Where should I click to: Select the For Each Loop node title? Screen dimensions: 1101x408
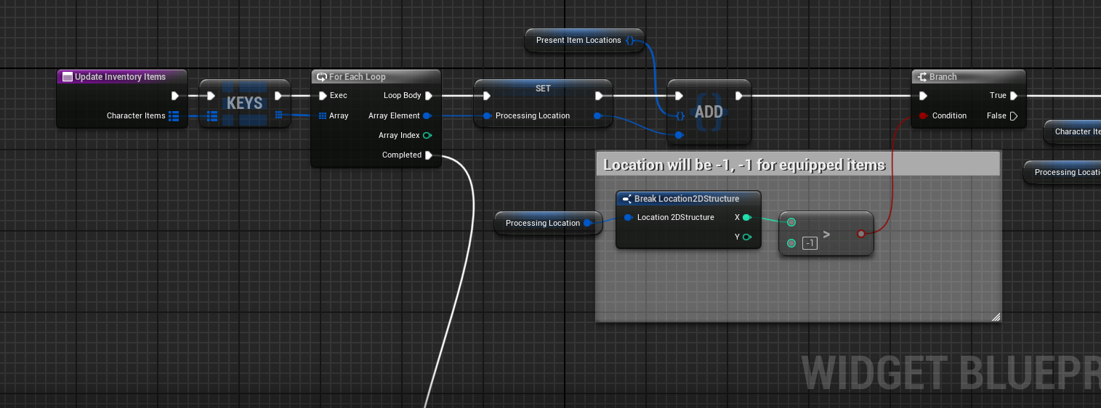pos(357,77)
